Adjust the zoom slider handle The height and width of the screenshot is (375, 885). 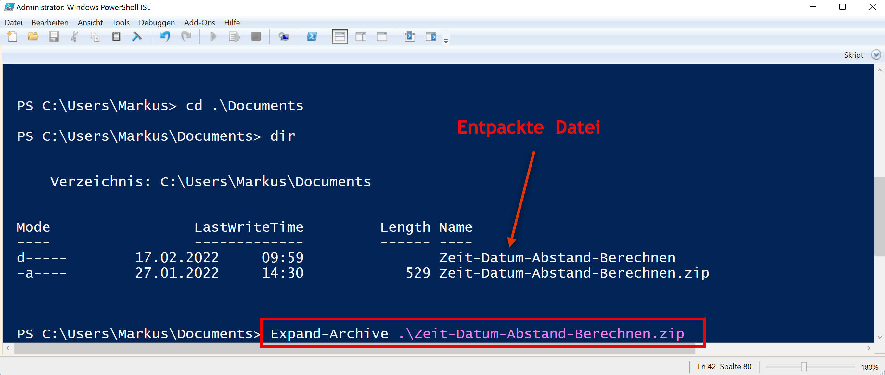[803, 367]
